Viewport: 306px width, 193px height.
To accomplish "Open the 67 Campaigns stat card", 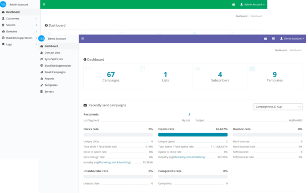I will (x=111, y=77).
